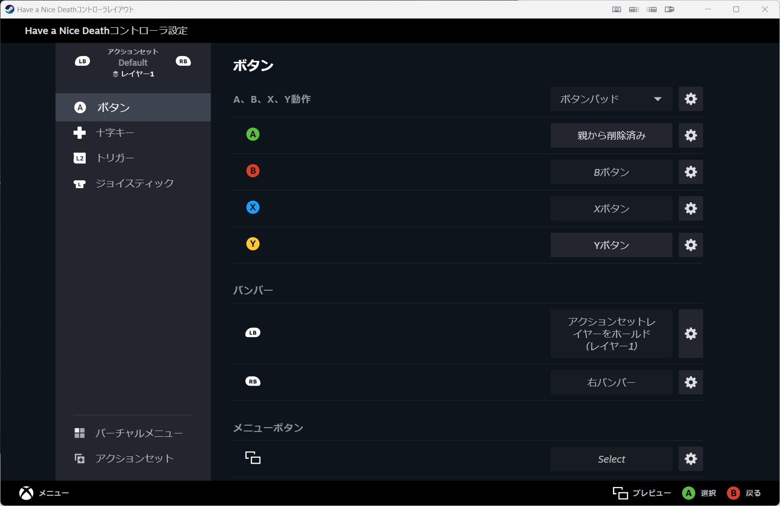Click the Bボタン binding button
The width and height of the screenshot is (780, 506).
(612, 172)
